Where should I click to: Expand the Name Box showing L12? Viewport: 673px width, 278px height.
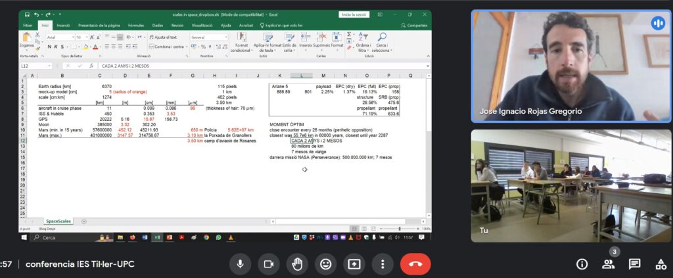click(49, 66)
